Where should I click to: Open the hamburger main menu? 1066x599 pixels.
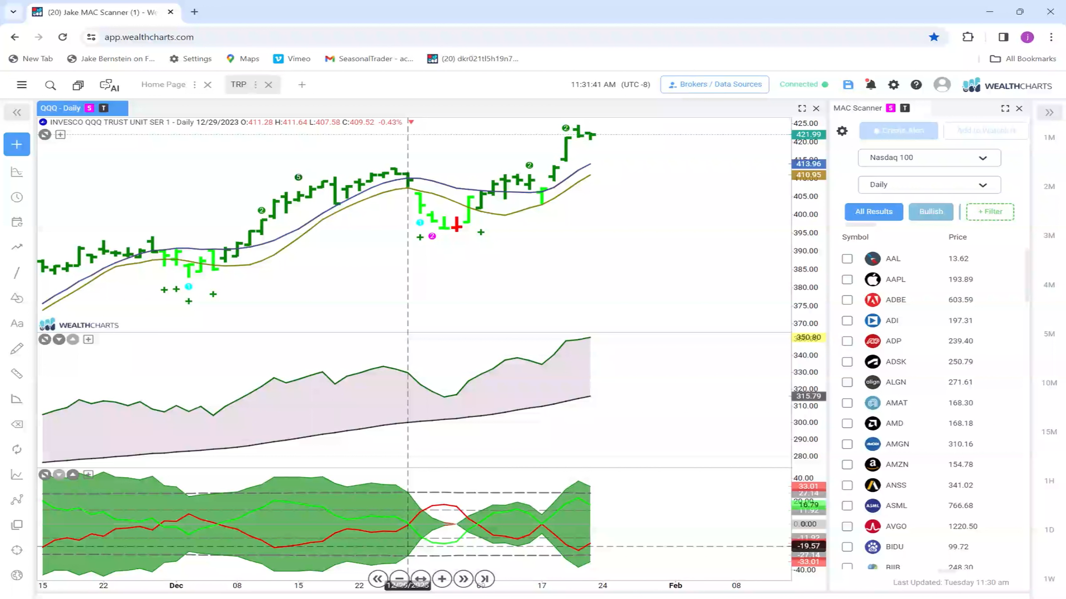(x=22, y=85)
